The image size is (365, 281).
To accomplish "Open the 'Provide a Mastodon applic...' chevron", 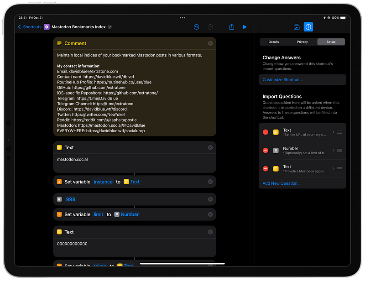I will tap(333, 168).
